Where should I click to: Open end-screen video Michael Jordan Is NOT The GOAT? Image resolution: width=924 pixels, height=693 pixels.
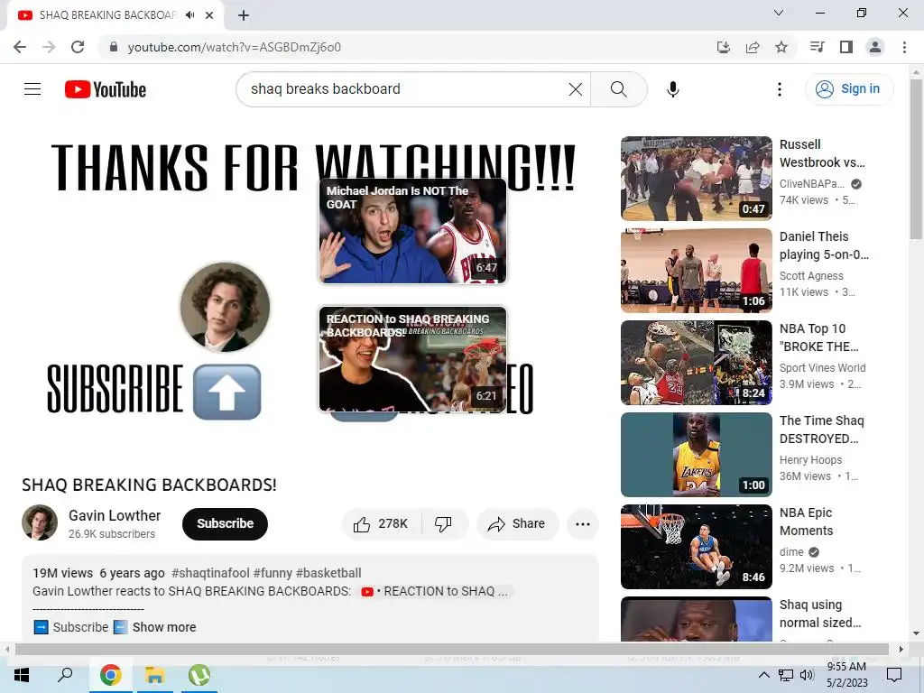[x=412, y=231]
